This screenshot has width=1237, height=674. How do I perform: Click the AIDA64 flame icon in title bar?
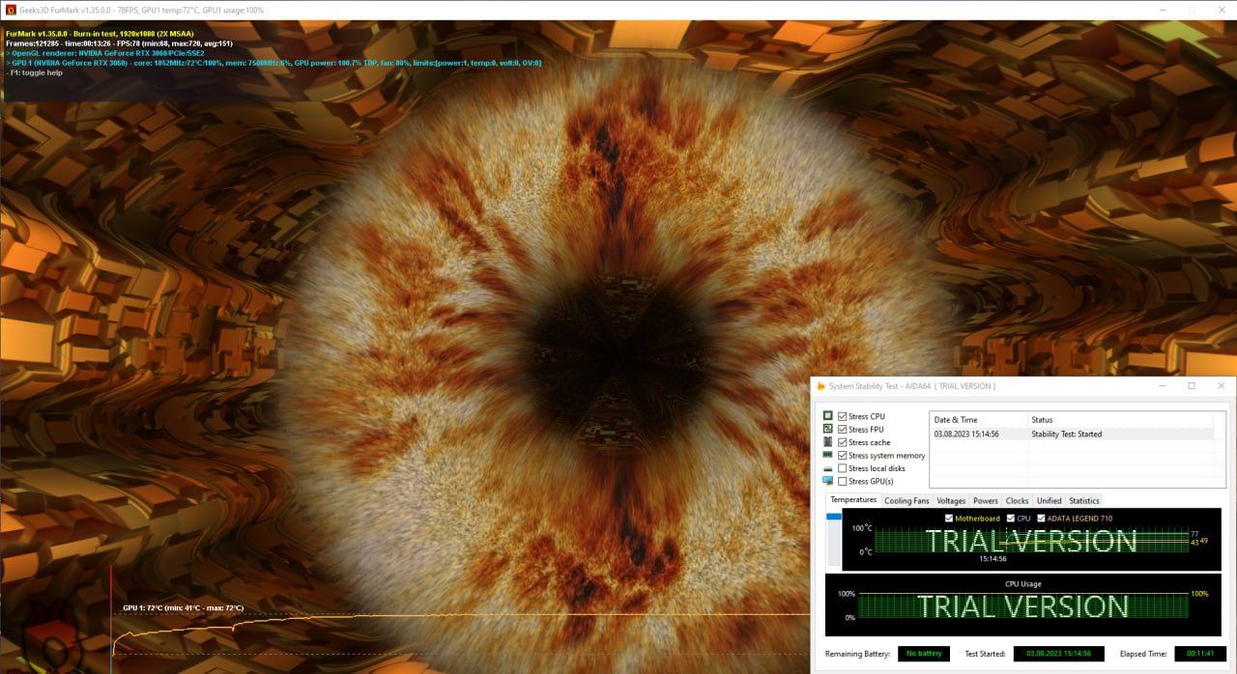tap(820, 386)
